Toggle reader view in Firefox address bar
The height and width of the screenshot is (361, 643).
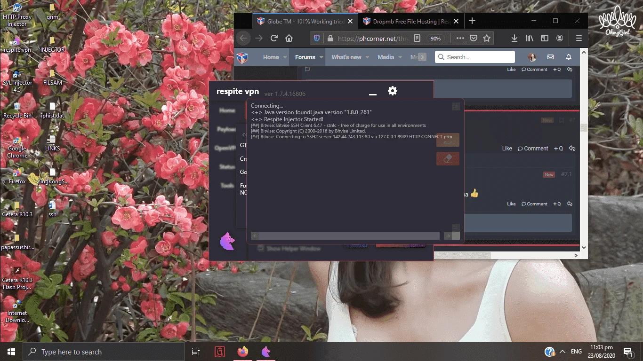(417, 38)
